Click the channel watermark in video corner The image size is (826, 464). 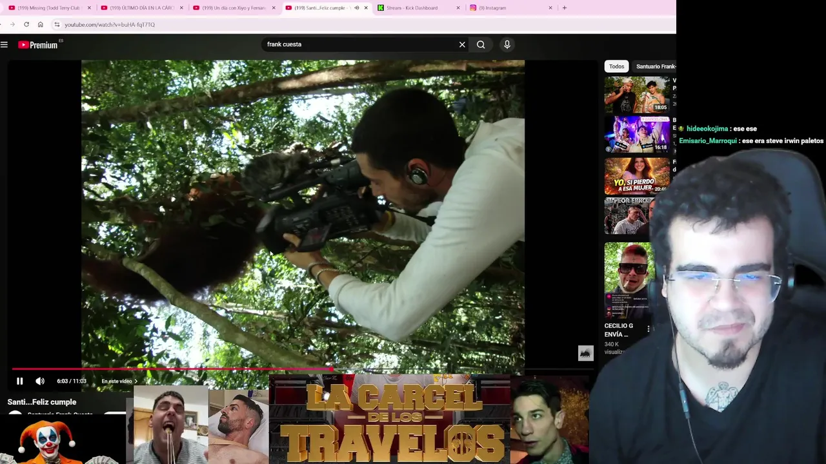coord(585,353)
